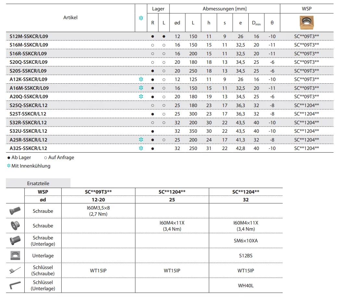
Task: Select the empty R circle for S25Q-SSKCR/L12
Action: coord(153,105)
